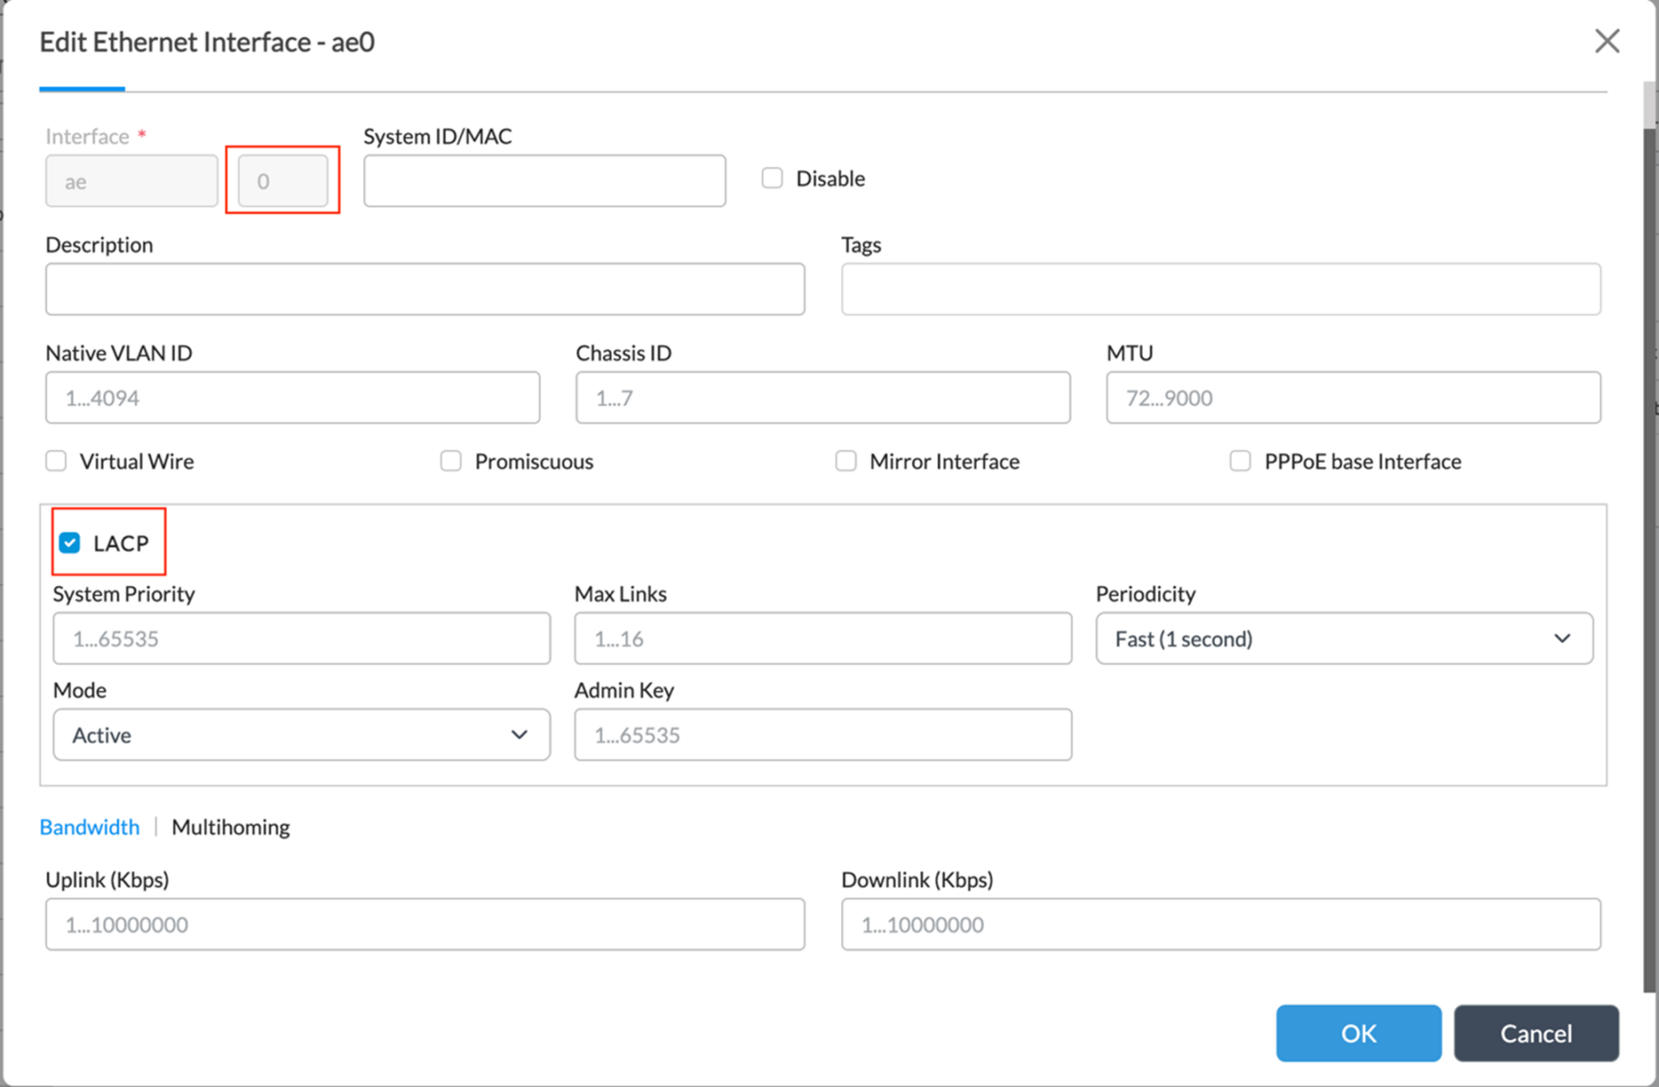The image size is (1659, 1087).
Task: Click the Uplink (Kbps) field
Action: pos(424,923)
